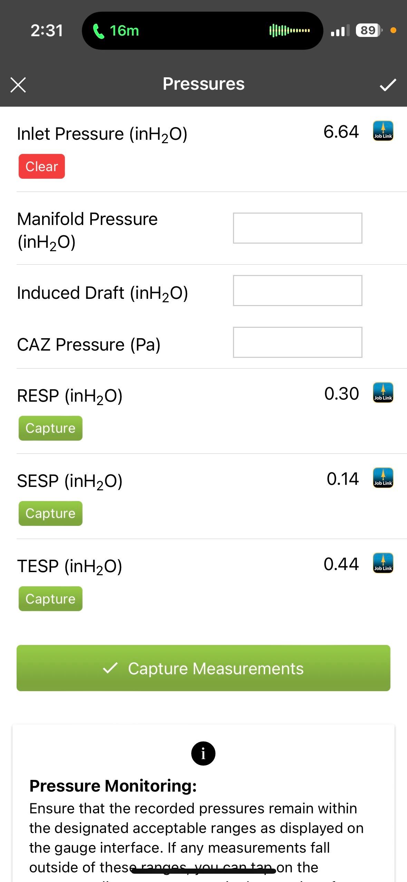Tap the Job Link icon beside SESP
Image resolution: width=407 pixels, height=882 pixels.
383,478
